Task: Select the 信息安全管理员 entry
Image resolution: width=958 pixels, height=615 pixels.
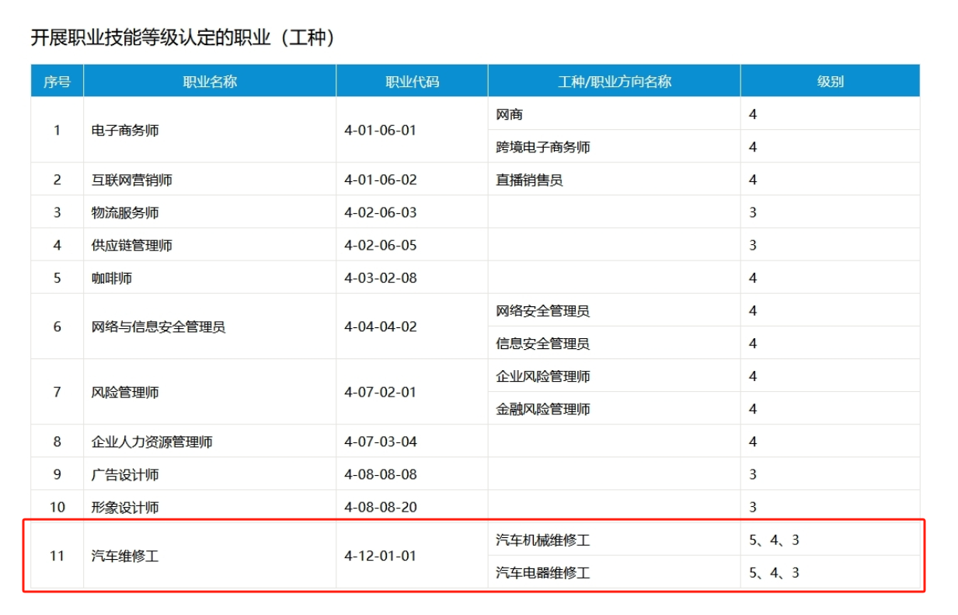Action: pyautogui.click(x=543, y=344)
